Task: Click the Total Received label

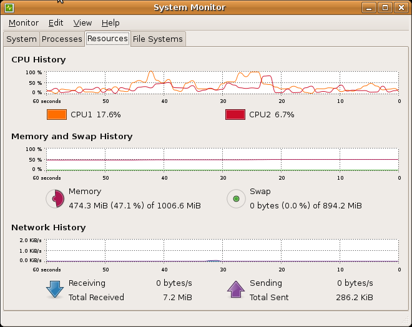Action: (96, 297)
